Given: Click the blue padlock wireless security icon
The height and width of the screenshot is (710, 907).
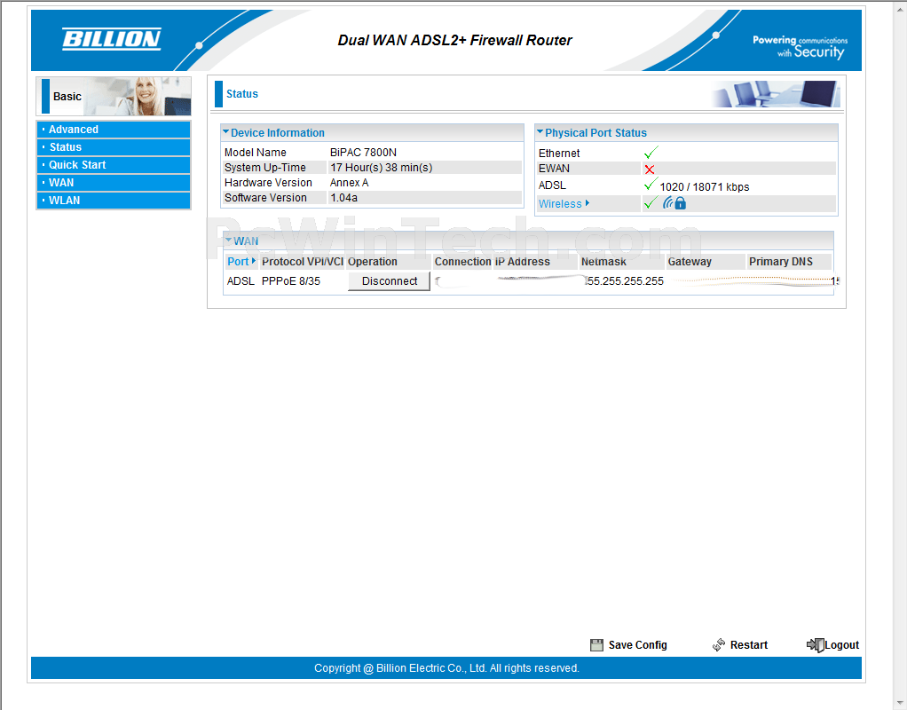Looking at the screenshot, I should click(x=680, y=203).
